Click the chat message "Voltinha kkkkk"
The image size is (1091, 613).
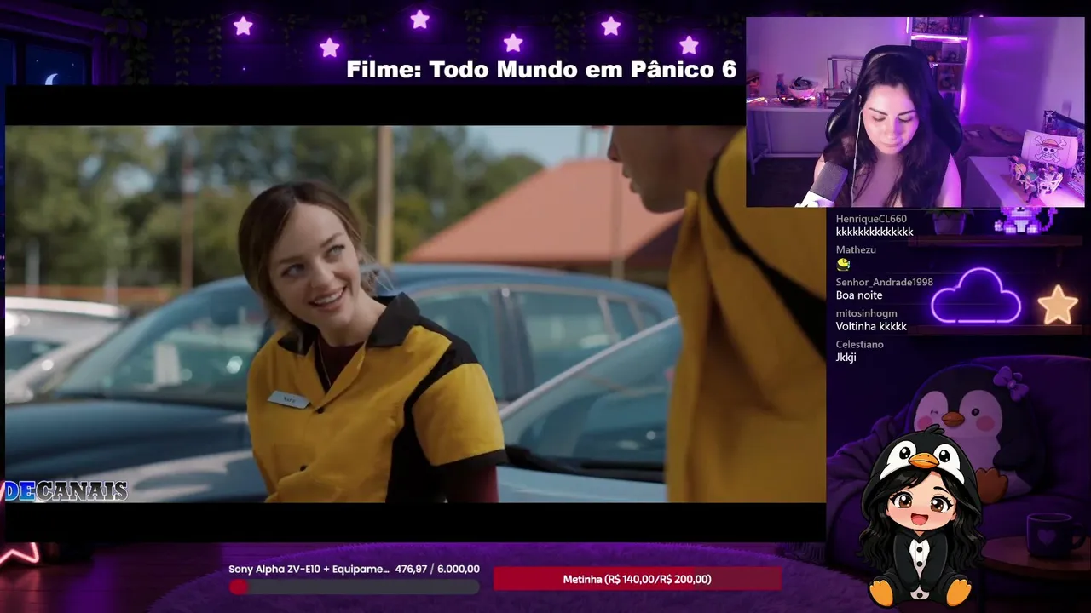coord(871,327)
